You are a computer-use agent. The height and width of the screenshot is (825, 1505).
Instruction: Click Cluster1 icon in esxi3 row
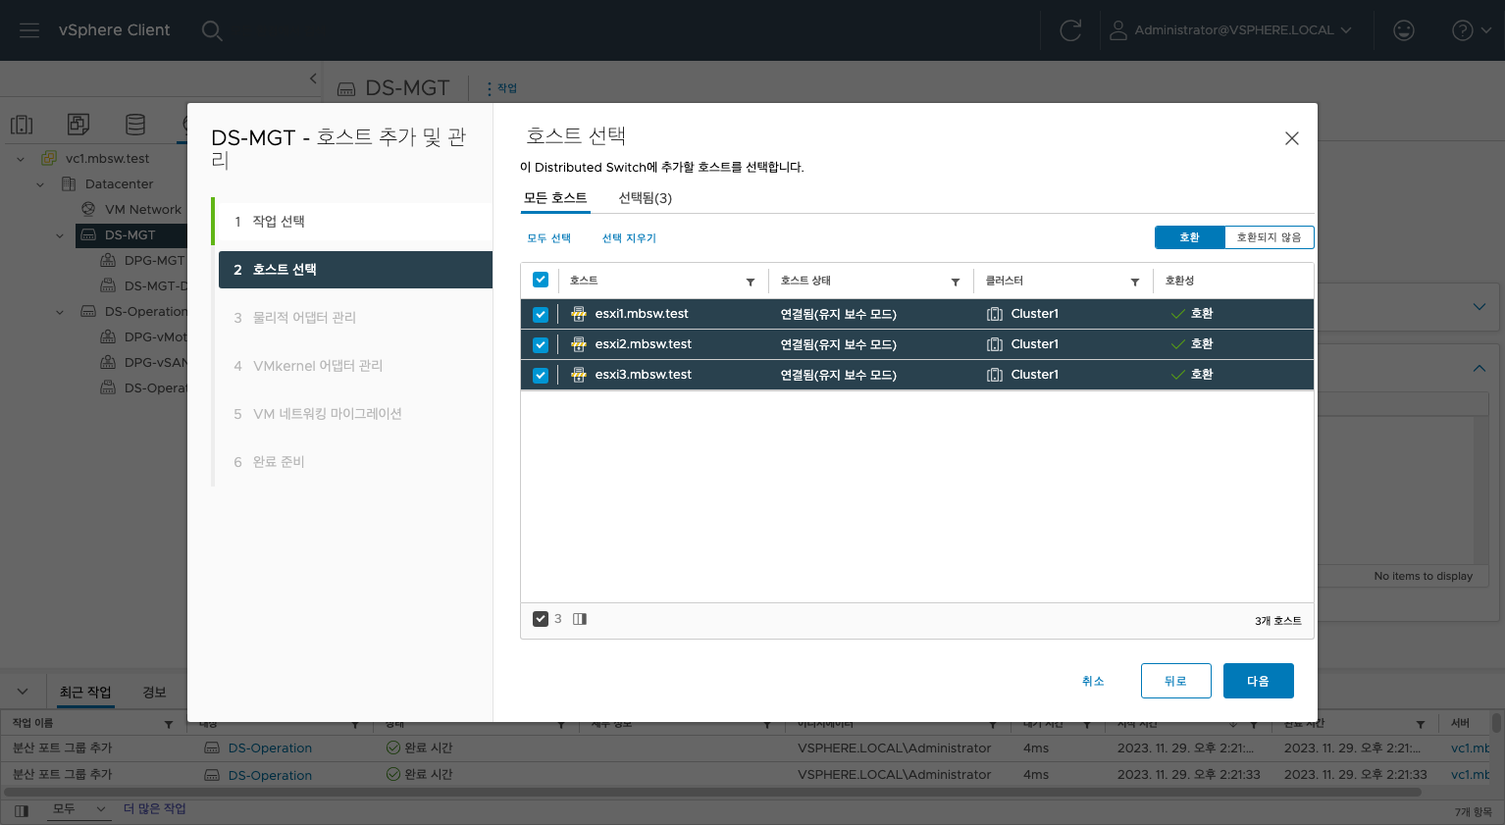(x=995, y=375)
